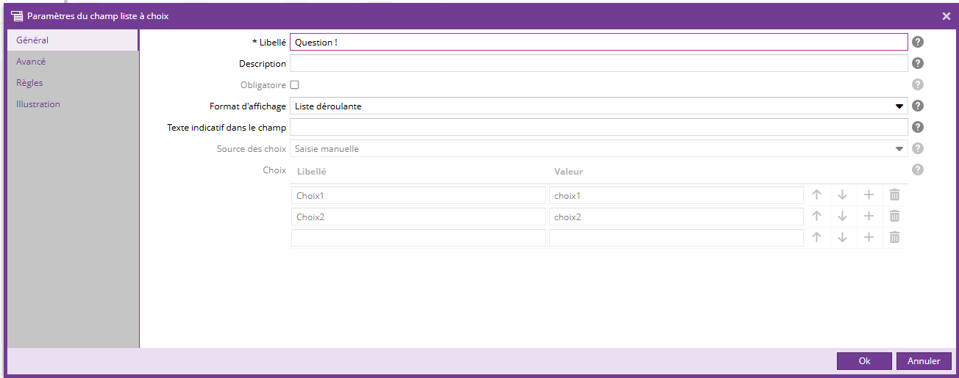Click into the Description input field

click(x=599, y=64)
